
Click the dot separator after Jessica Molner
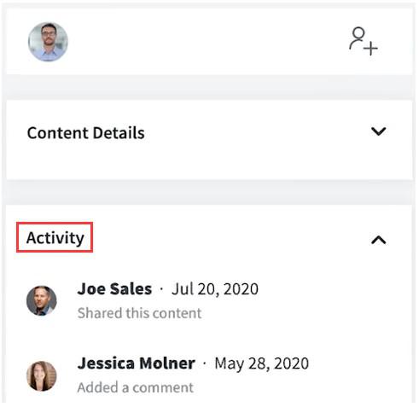point(205,363)
